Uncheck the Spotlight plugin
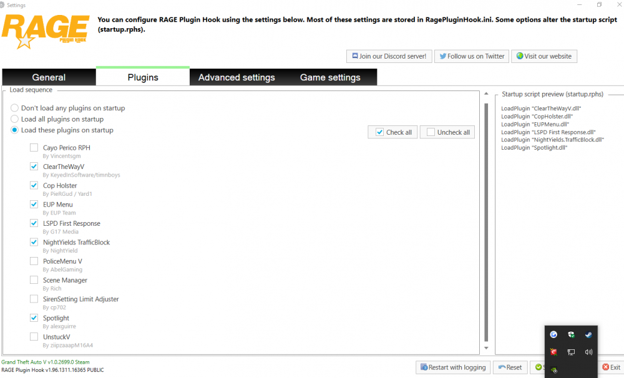The image size is (624, 378). tap(34, 318)
